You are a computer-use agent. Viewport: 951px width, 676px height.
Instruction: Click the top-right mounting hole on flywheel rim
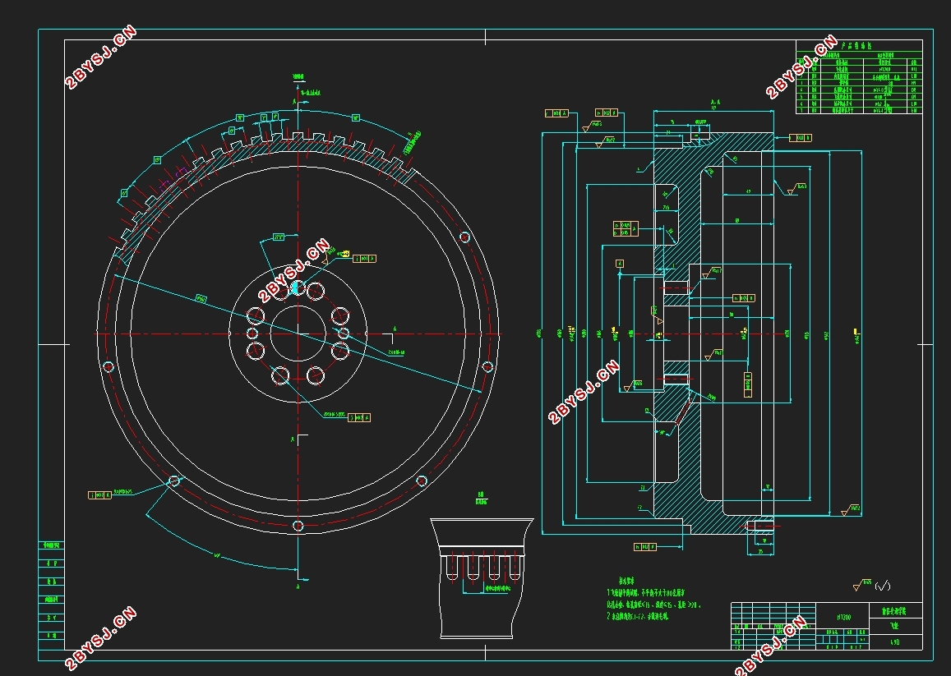464,237
